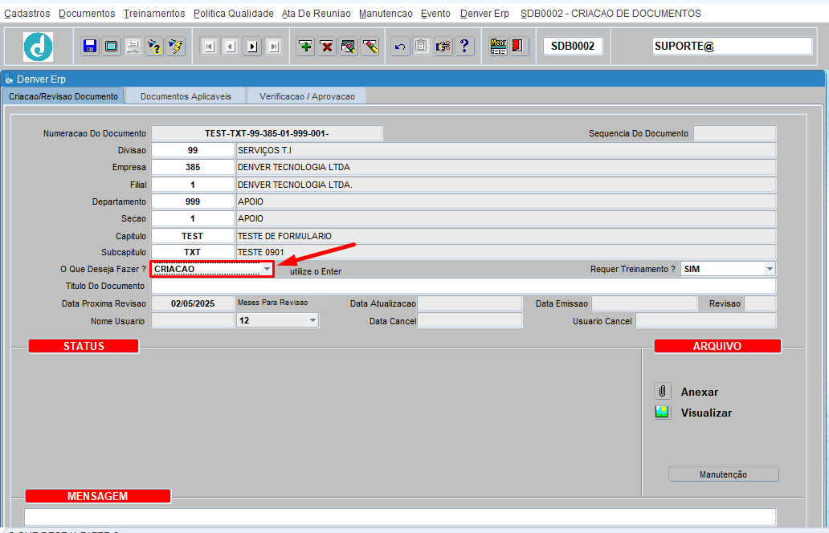Open the O Que Deseja Fazer dropdown
This screenshot has height=533, width=829.
click(x=267, y=269)
